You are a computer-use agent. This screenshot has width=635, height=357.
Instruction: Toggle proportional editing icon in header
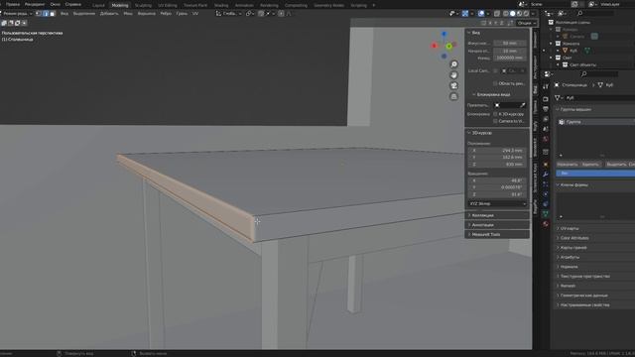pyautogui.click(x=281, y=13)
